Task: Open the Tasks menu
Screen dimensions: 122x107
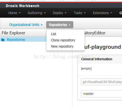Action: (80, 13)
